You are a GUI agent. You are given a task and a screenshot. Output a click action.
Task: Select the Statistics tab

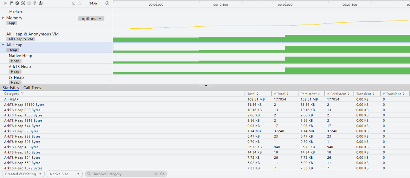coord(11,88)
